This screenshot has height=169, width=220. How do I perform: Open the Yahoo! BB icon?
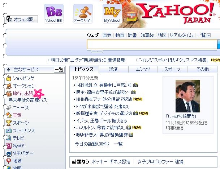coord(54,14)
